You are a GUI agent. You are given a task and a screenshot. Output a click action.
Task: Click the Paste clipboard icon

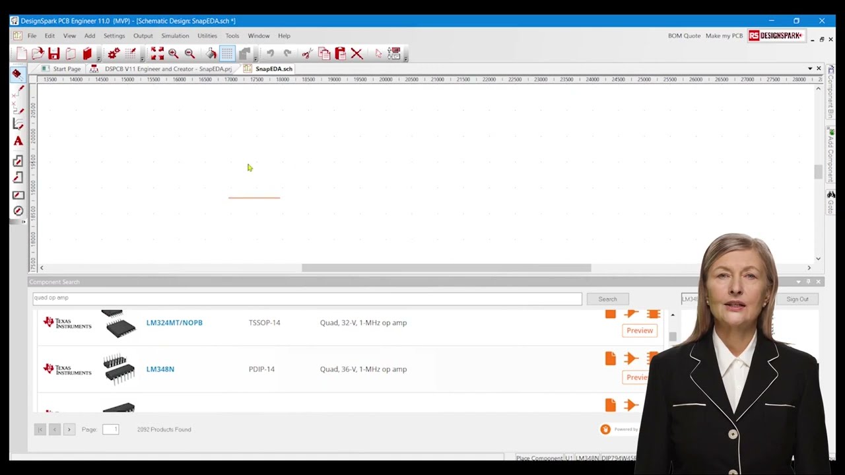point(341,53)
